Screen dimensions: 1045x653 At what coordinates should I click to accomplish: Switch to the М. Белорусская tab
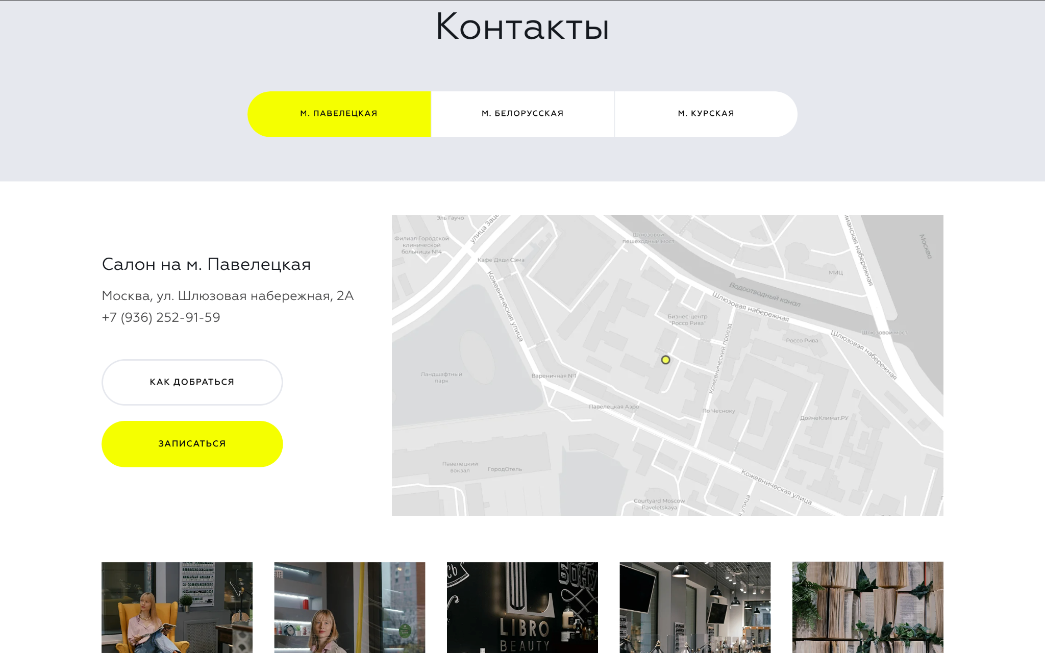tap(522, 114)
